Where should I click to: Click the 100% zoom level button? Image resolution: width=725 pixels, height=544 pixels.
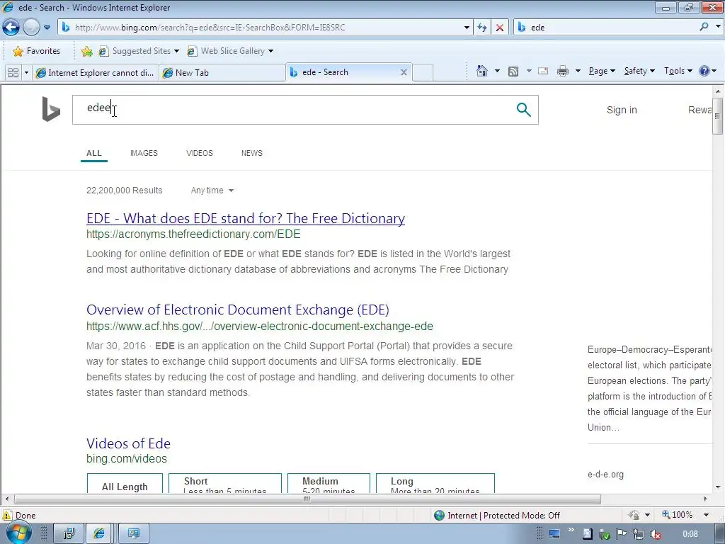(678, 515)
